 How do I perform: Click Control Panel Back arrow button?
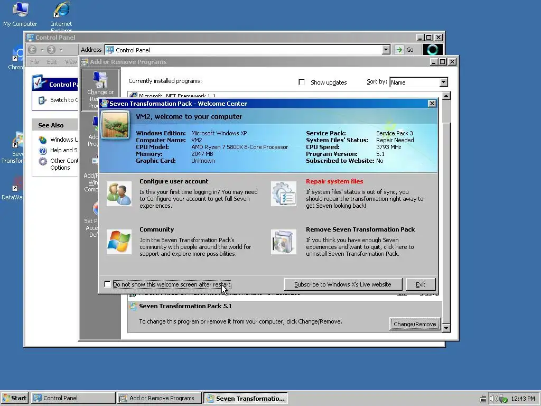(x=32, y=50)
